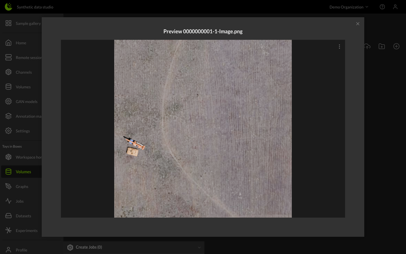
Task: Click the Synthetic data studio logo
Action: (x=8, y=7)
